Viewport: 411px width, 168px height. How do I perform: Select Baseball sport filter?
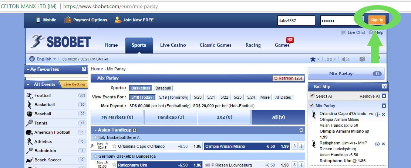click(x=163, y=88)
